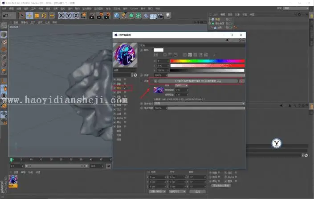Open the mix mode dropdown
The height and width of the screenshot is (199, 314).
200,104
